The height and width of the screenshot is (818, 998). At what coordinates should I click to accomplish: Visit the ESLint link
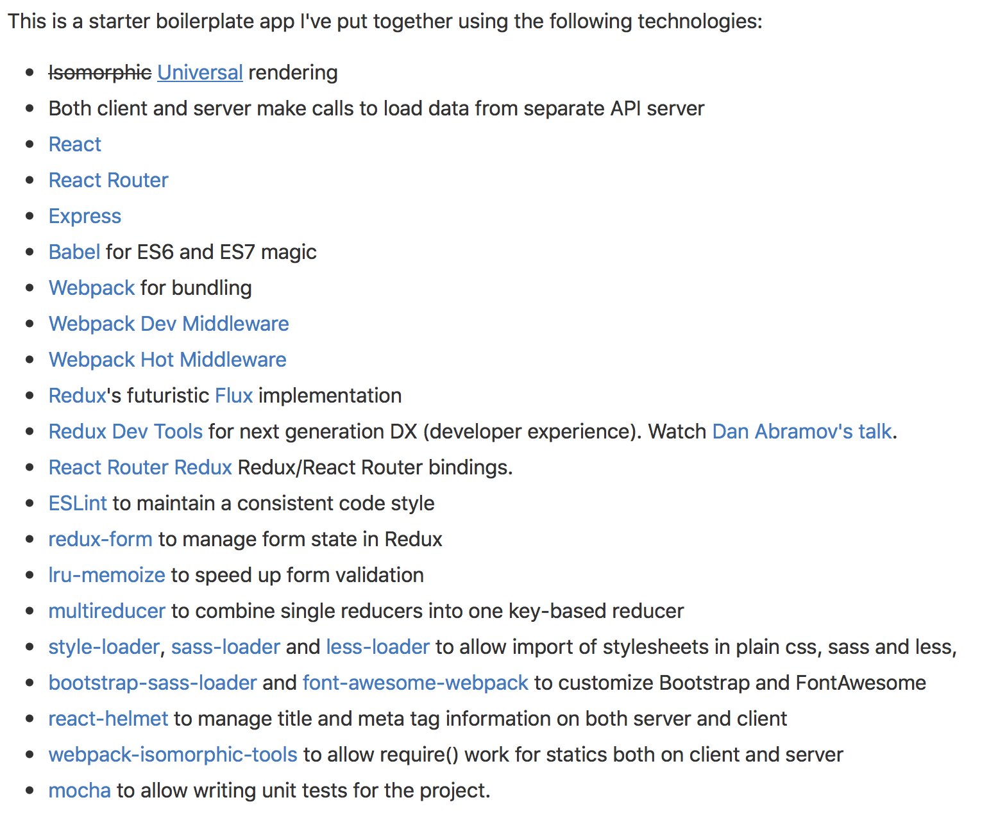coord(78,503)
